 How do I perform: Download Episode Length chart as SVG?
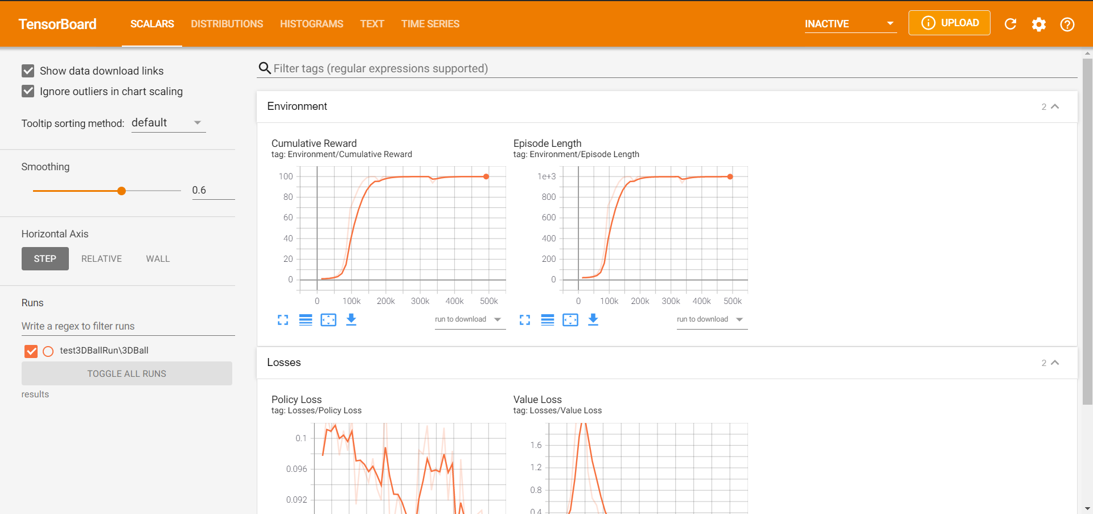coord(593,319)
